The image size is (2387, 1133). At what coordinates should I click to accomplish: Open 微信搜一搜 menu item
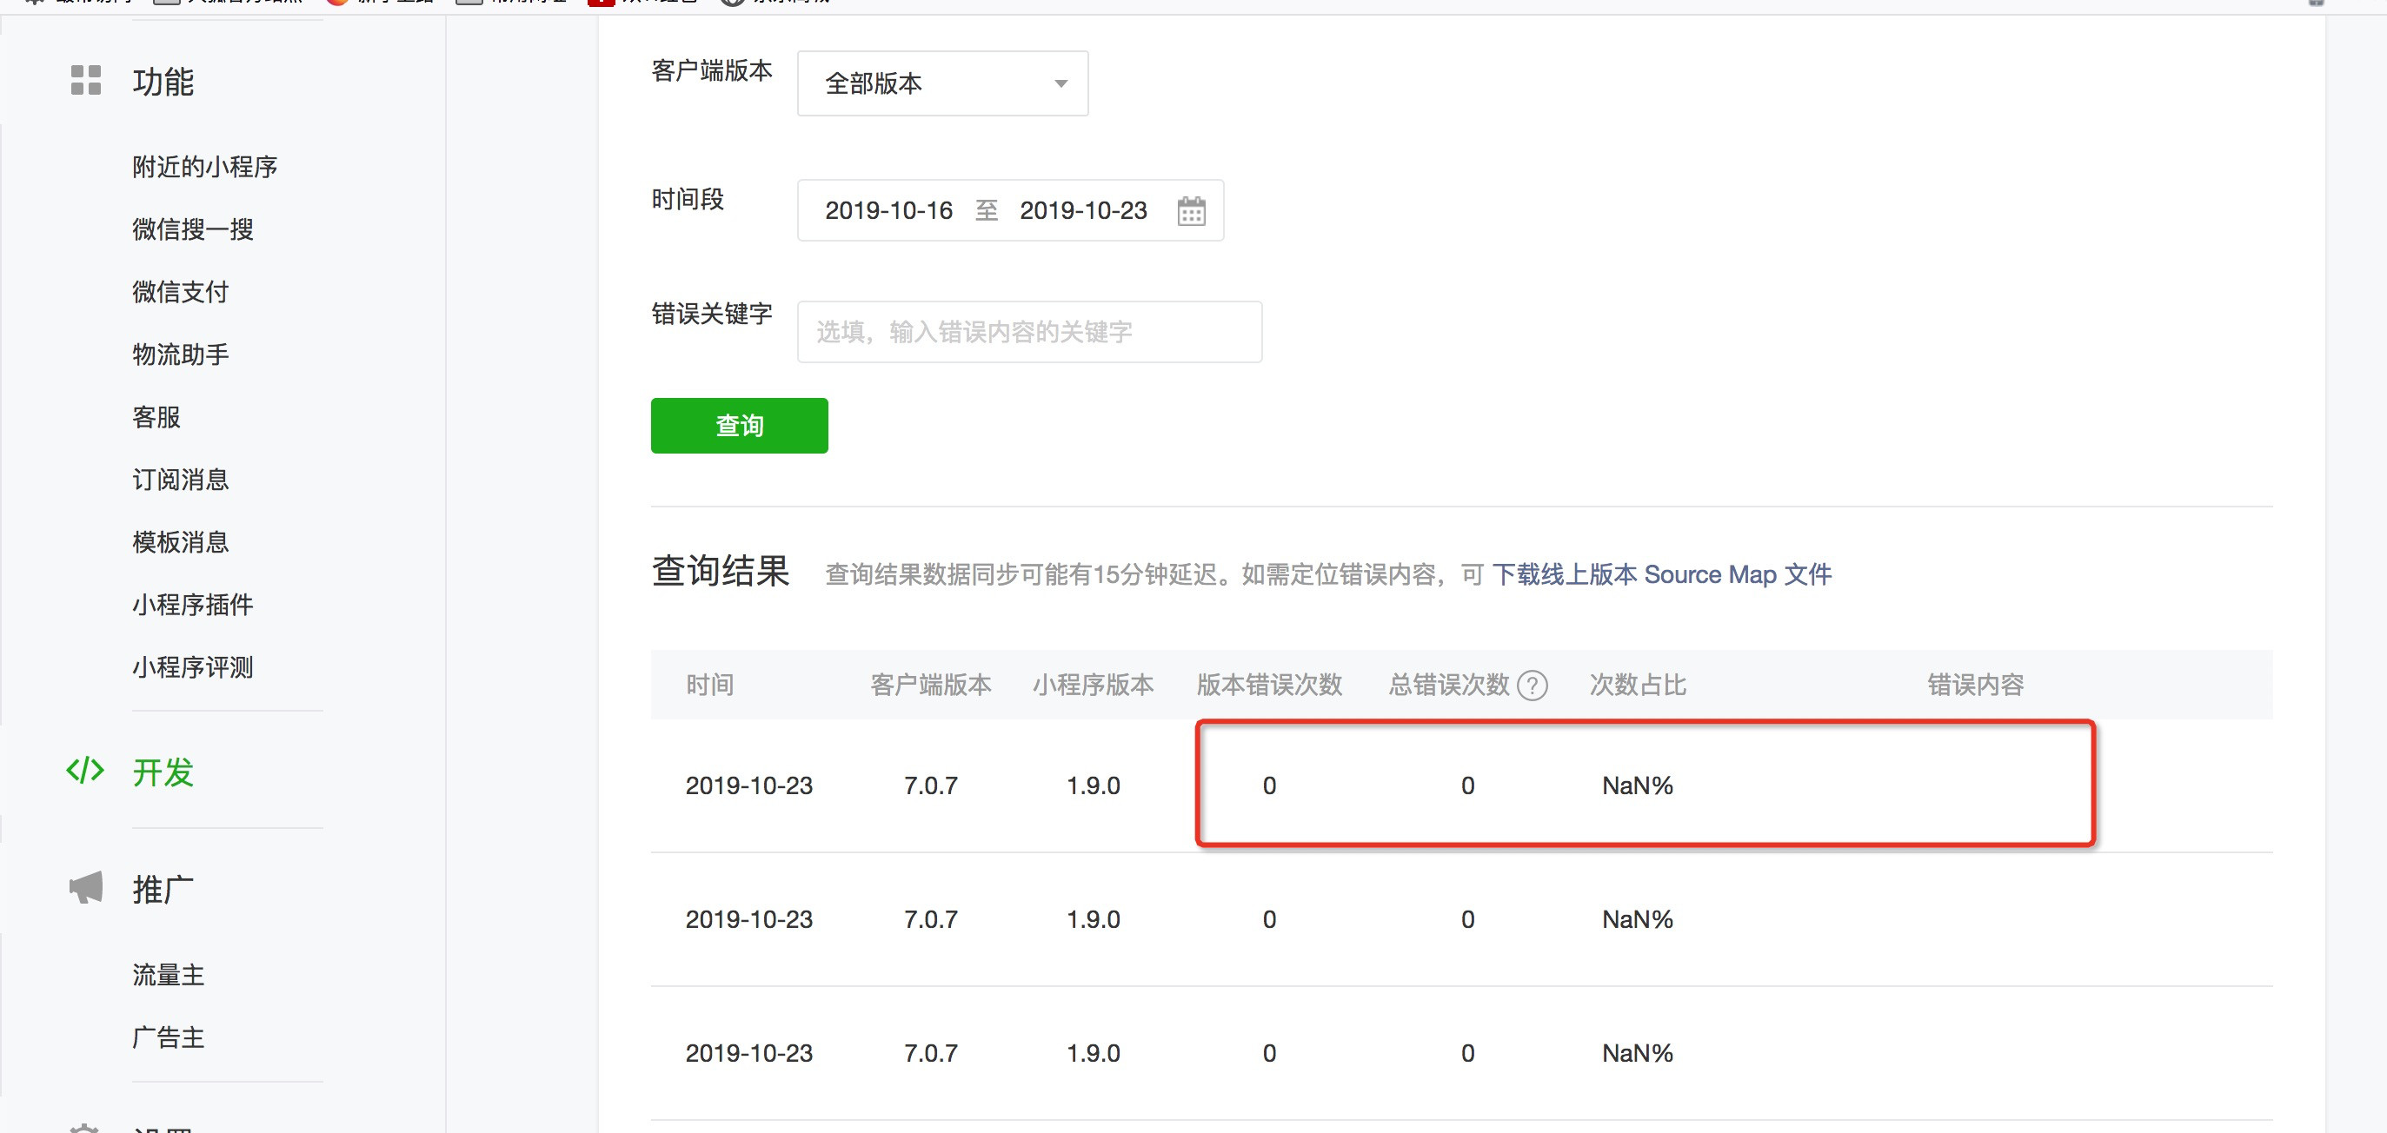pyautogui.click(x=193, y=229)
